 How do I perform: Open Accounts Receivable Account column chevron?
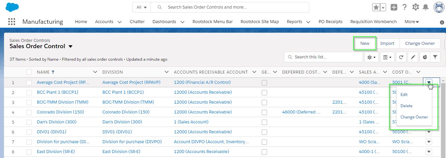254,72
